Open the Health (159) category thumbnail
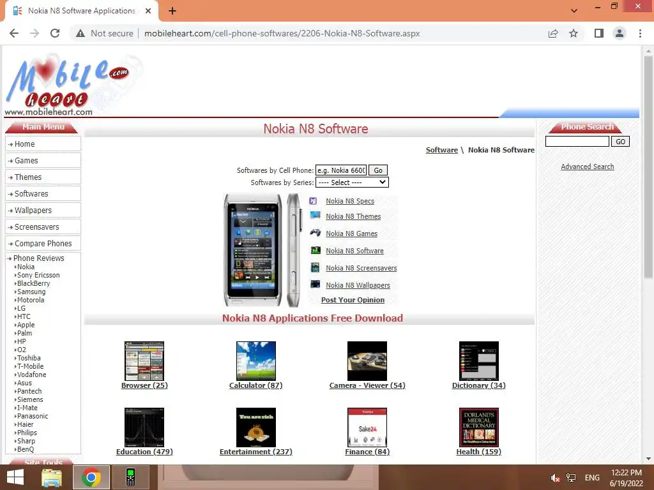This screenshot has height=490, width=654. click(x=479, y=427)
